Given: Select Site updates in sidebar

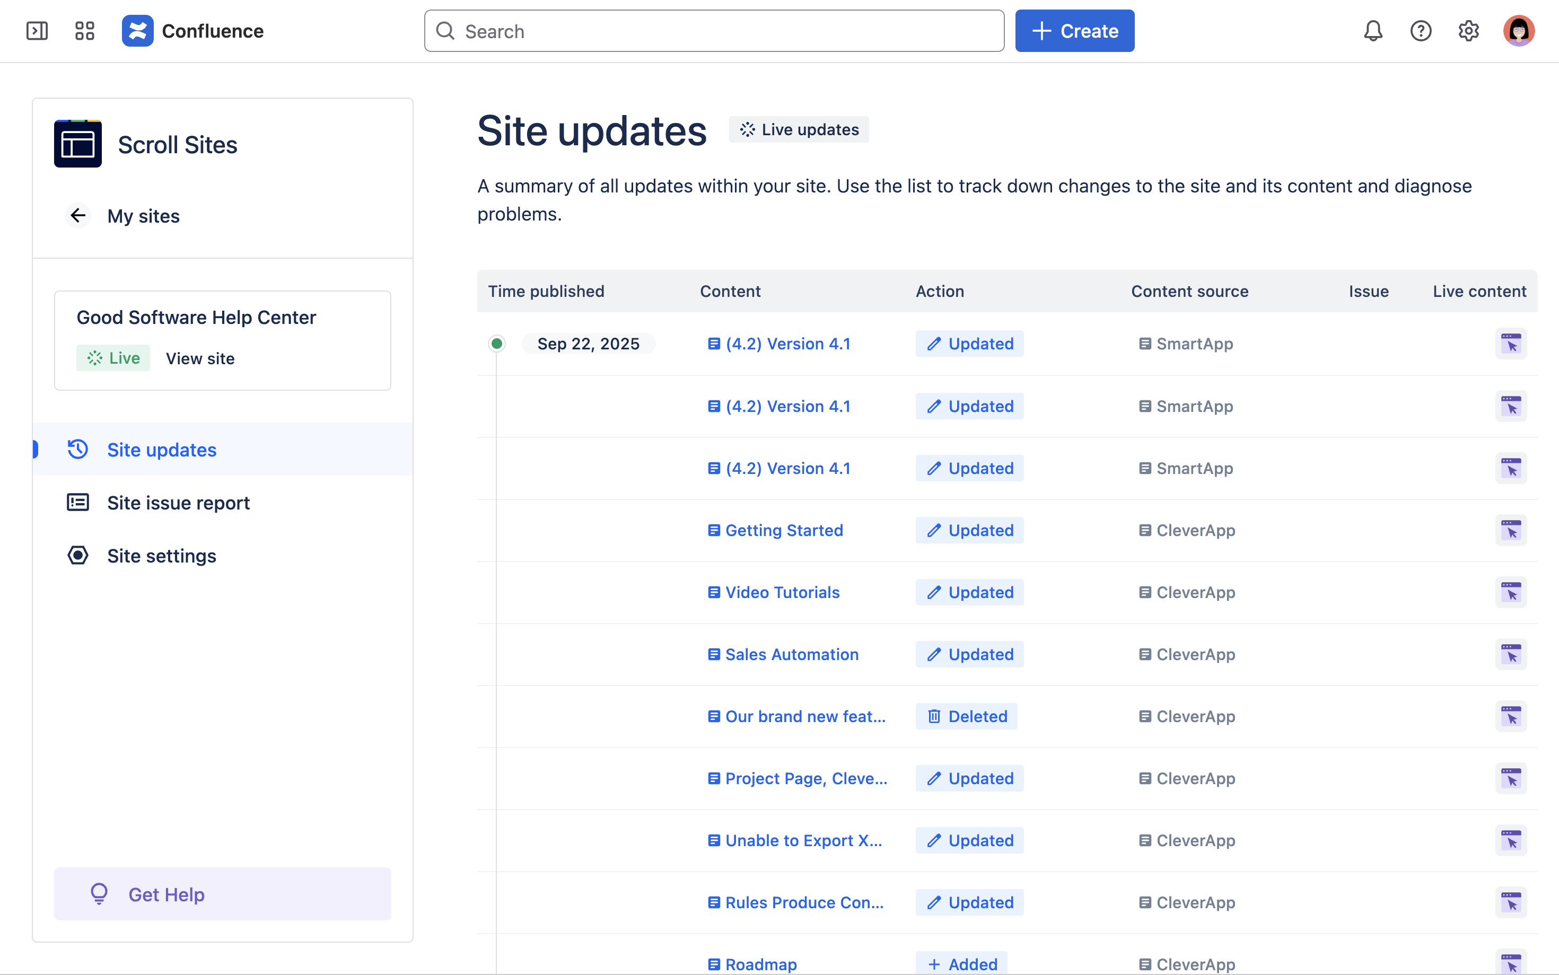Looking at the screenshot, I should coord(161,450).
